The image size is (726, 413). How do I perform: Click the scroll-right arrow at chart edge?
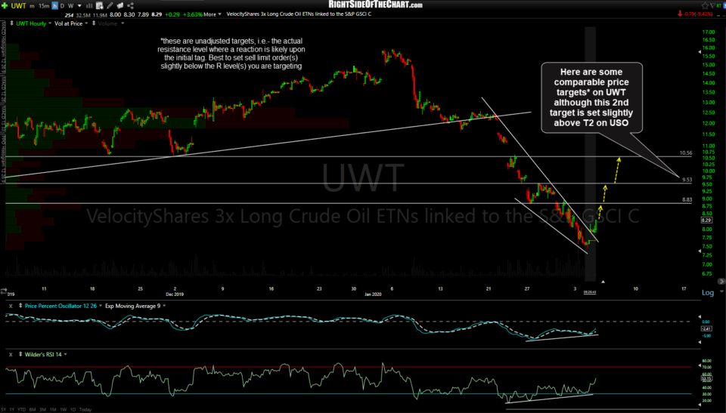tap(721, 281)
